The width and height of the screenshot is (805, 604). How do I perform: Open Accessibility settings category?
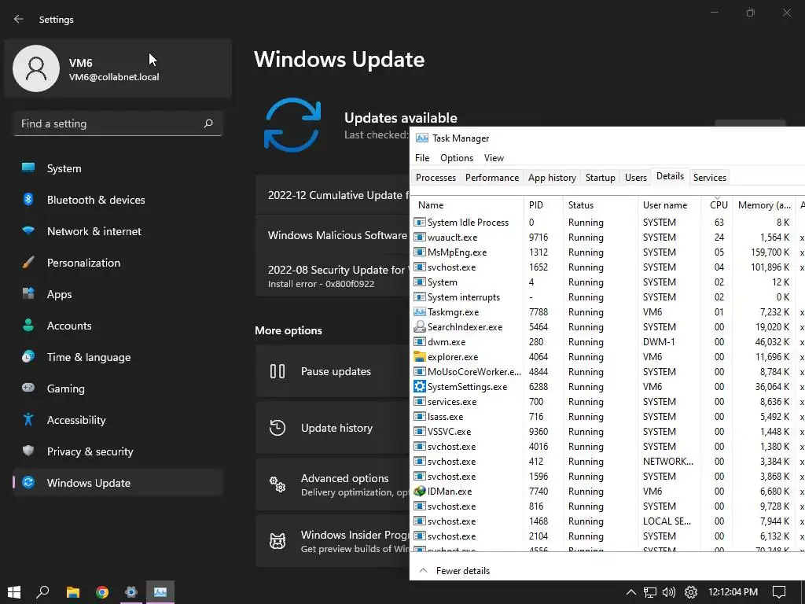pos(118,420)
